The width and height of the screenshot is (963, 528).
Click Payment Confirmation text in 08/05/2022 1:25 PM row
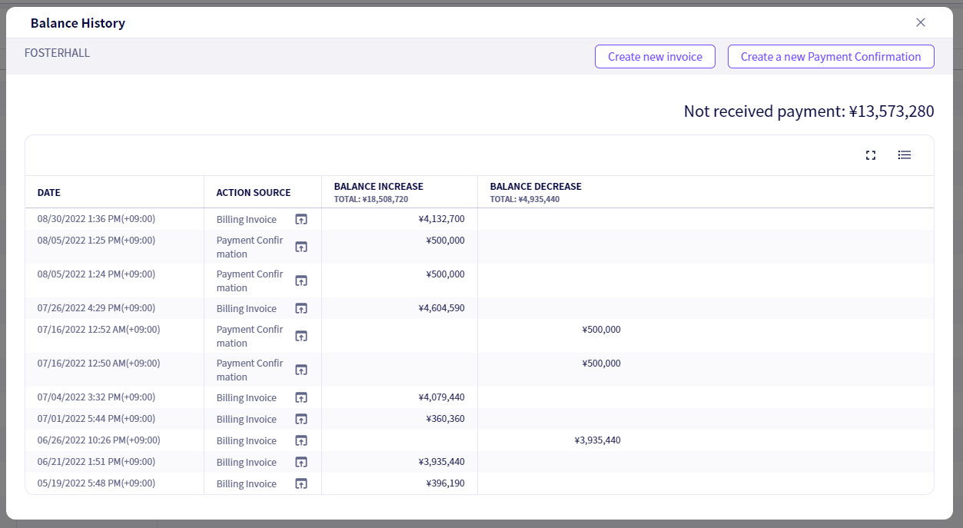250,247
